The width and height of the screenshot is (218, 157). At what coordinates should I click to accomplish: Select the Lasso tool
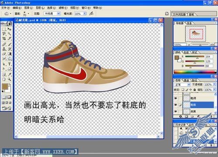point(4,34)
